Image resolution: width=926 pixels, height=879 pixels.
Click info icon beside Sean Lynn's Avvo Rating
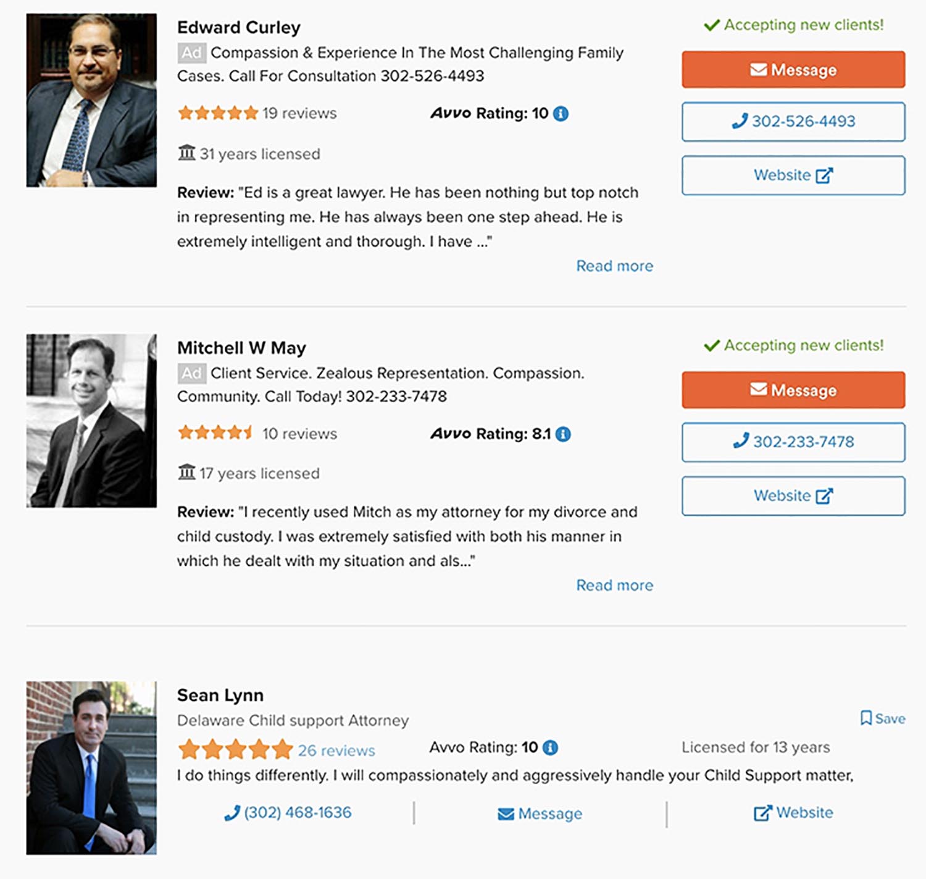[550, 748]
